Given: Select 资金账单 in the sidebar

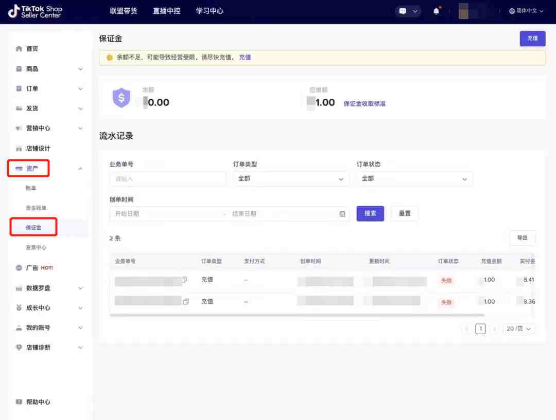Looking at the screenshot, I should 36,208.
